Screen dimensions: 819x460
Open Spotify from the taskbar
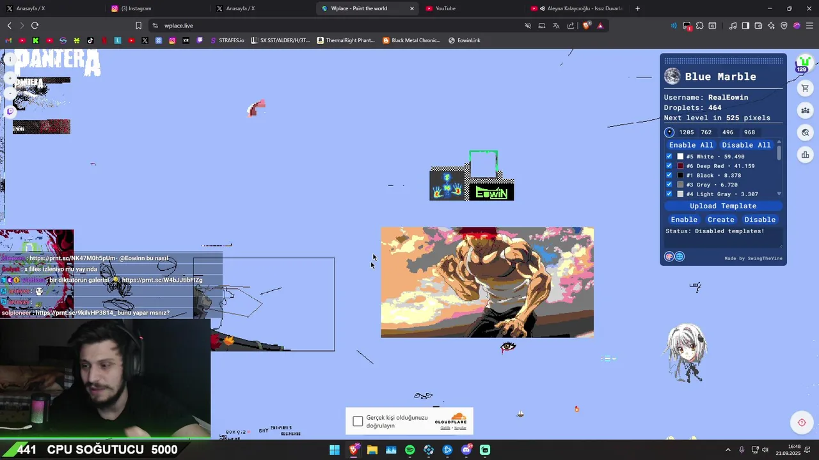409,450
